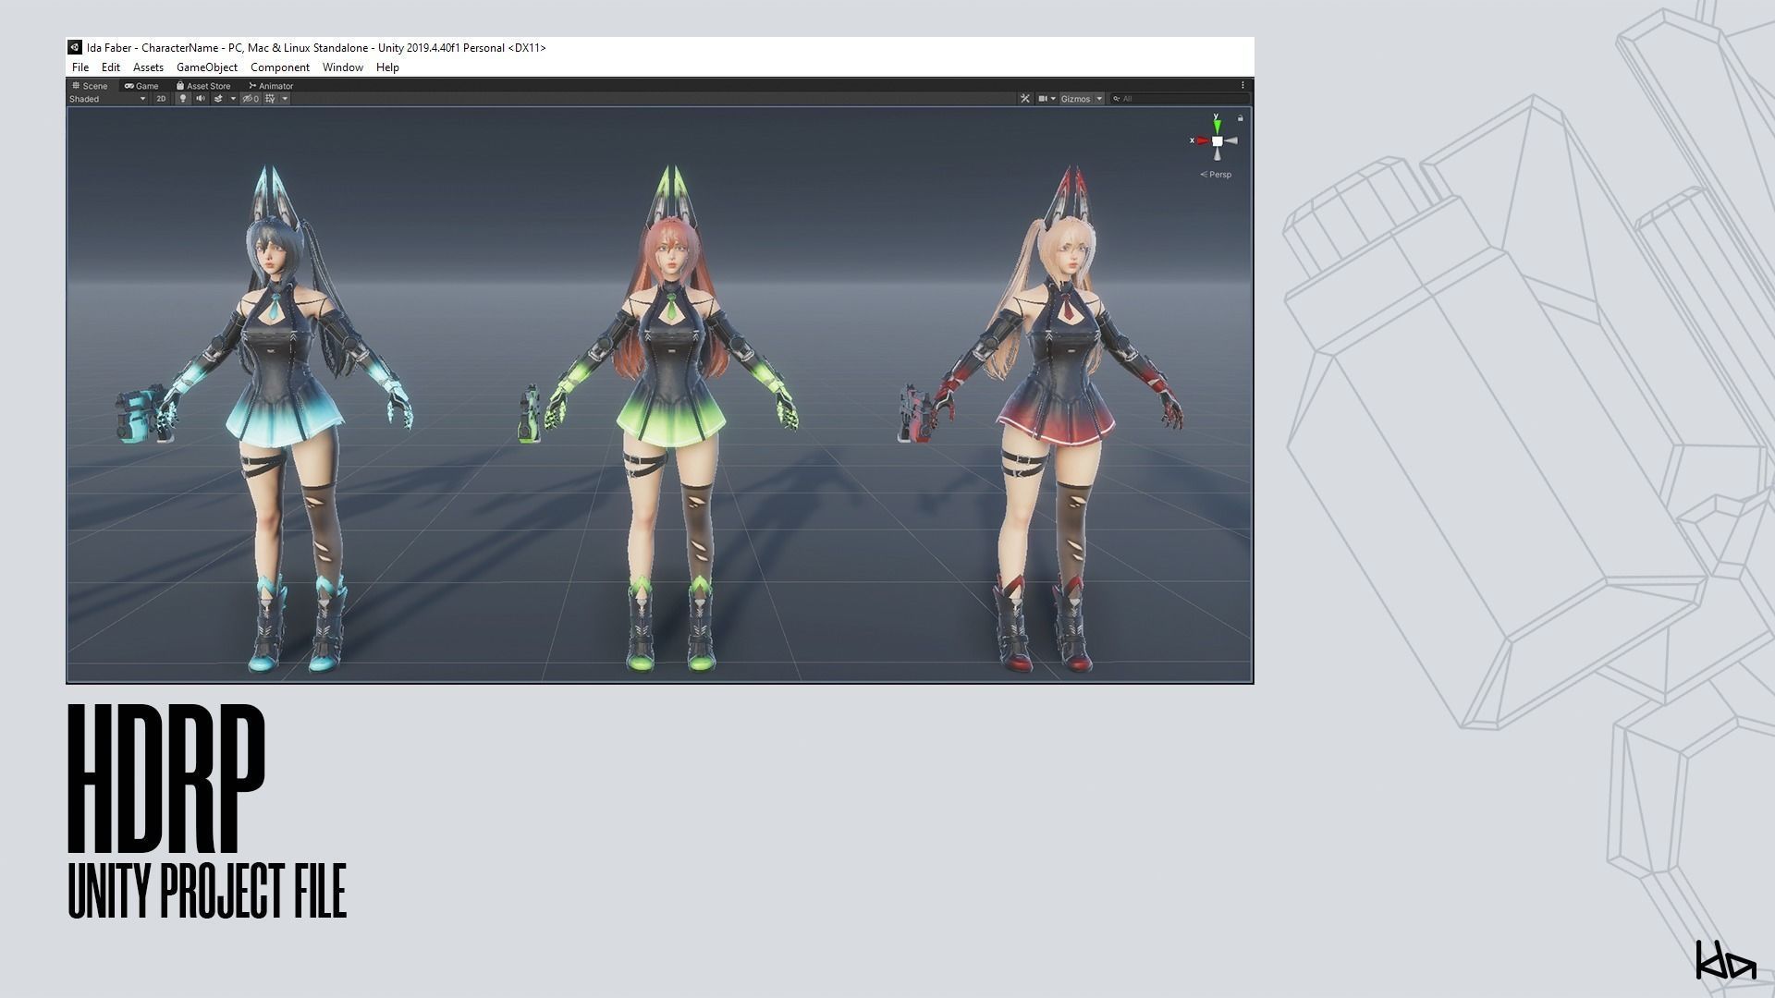The image size is (1775, 998).
Task: Toggle scene audio with the speaker icon
Action: [x=201, y=99]
